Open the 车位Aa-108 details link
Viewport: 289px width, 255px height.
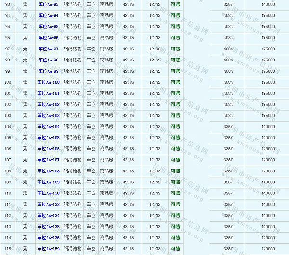coord(49,171)
